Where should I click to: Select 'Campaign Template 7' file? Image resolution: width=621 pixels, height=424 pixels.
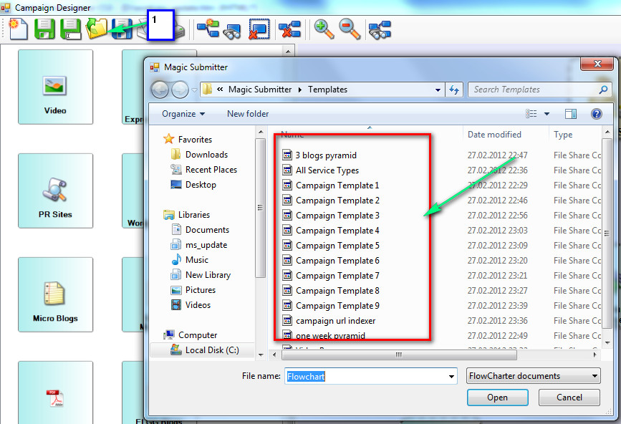tap(331, 276)
